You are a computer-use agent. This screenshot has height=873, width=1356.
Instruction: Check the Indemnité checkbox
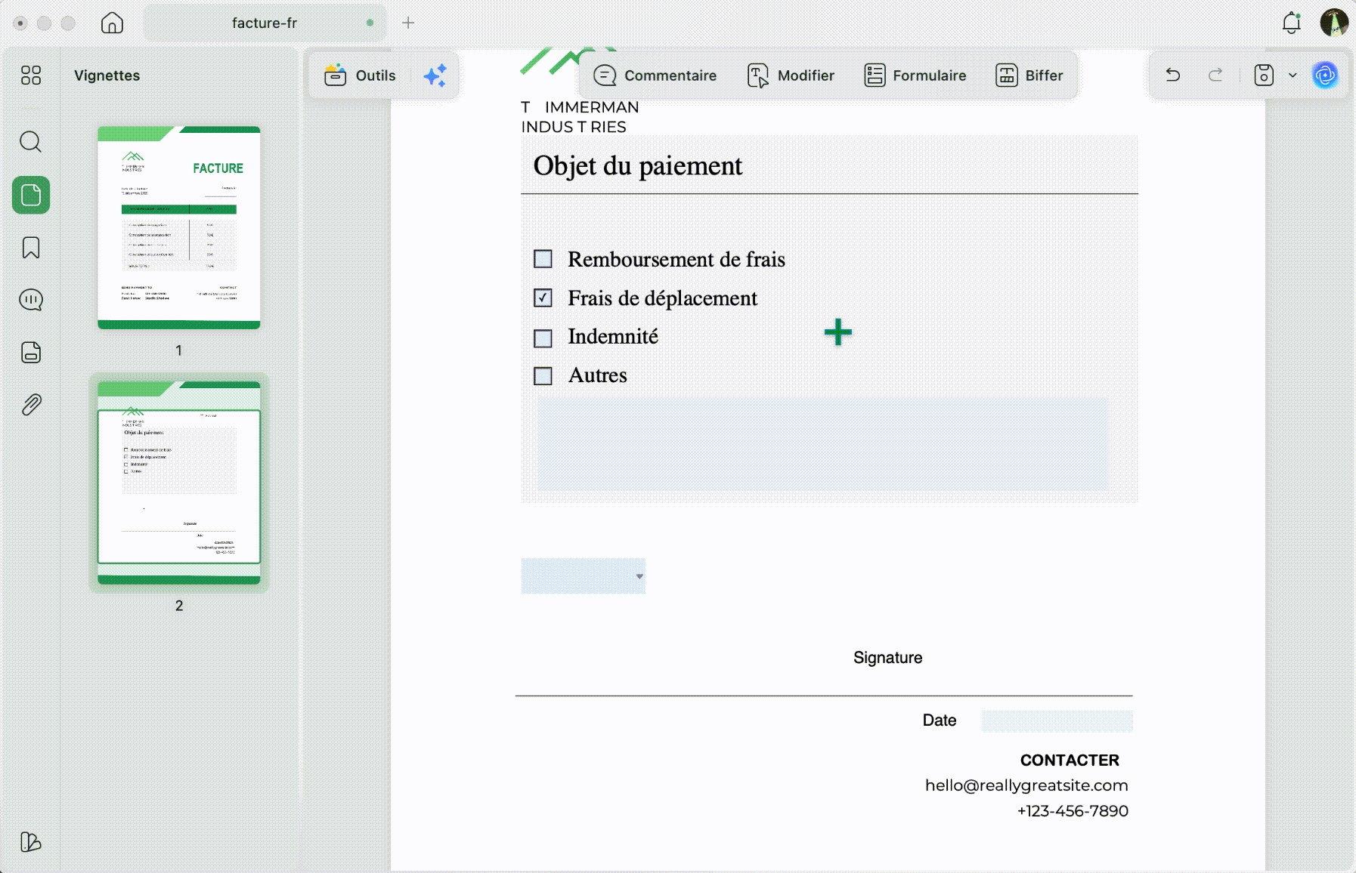click(543, 338)
